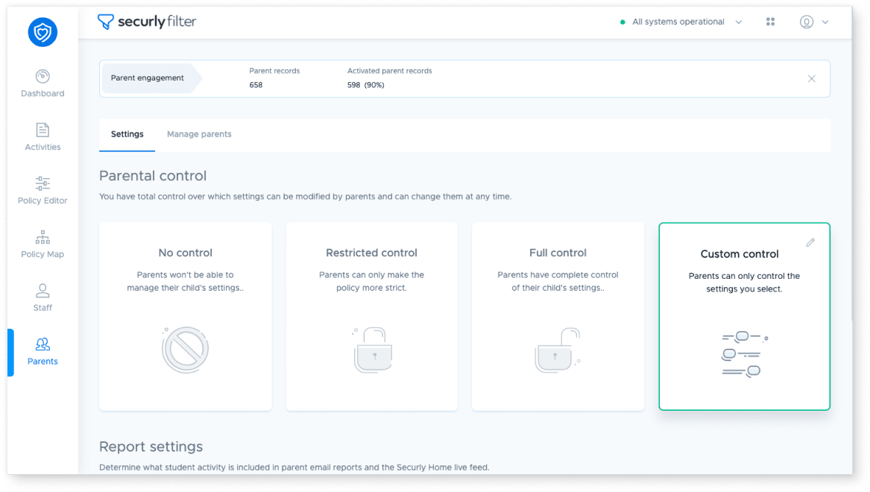The height and width of the screenshot is (492, 870).
Task: Go to Activities in the sidebar
Action: [42, 138]
